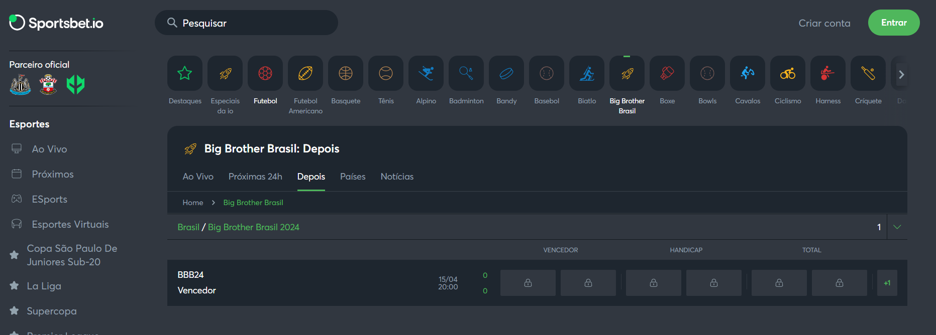Open Big Brother Brasil breadcrumb link
936x335 pixels.
(x=253, y=203)
